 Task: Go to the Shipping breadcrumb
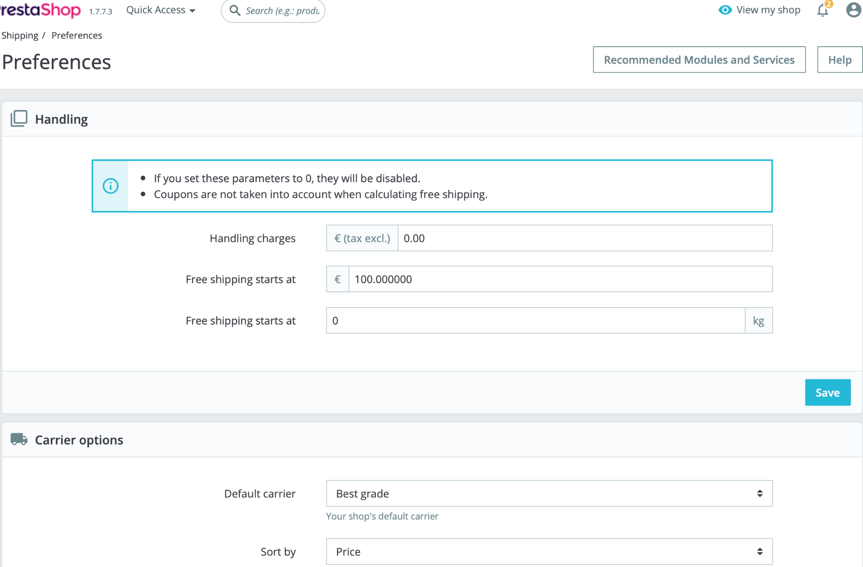pos(20,35)
